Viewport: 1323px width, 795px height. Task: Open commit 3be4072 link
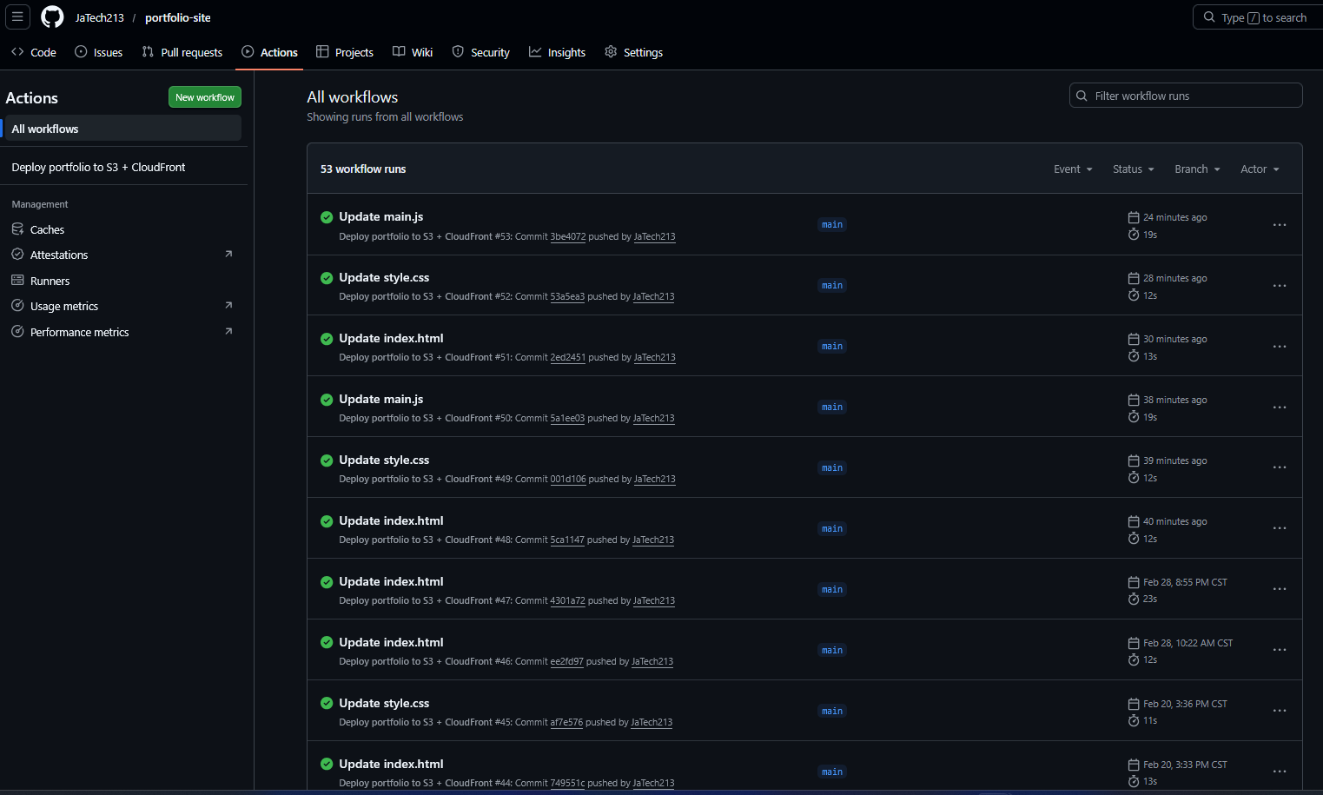tap(568, 236)
